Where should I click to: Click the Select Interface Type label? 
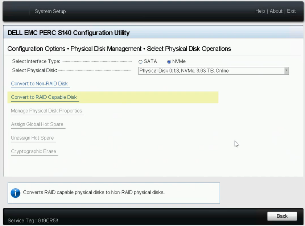click(36, 61)
